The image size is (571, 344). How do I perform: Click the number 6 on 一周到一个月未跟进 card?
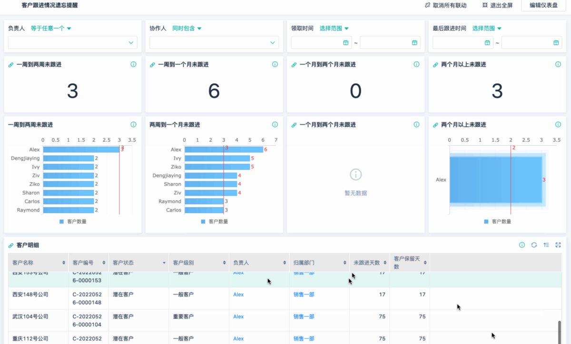[x=214, y=90]
